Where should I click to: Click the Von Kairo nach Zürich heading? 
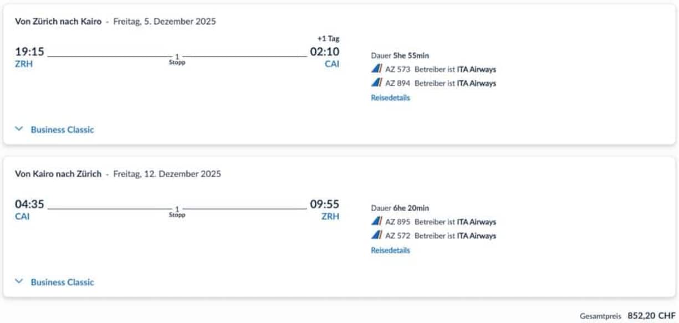[58, 174]
